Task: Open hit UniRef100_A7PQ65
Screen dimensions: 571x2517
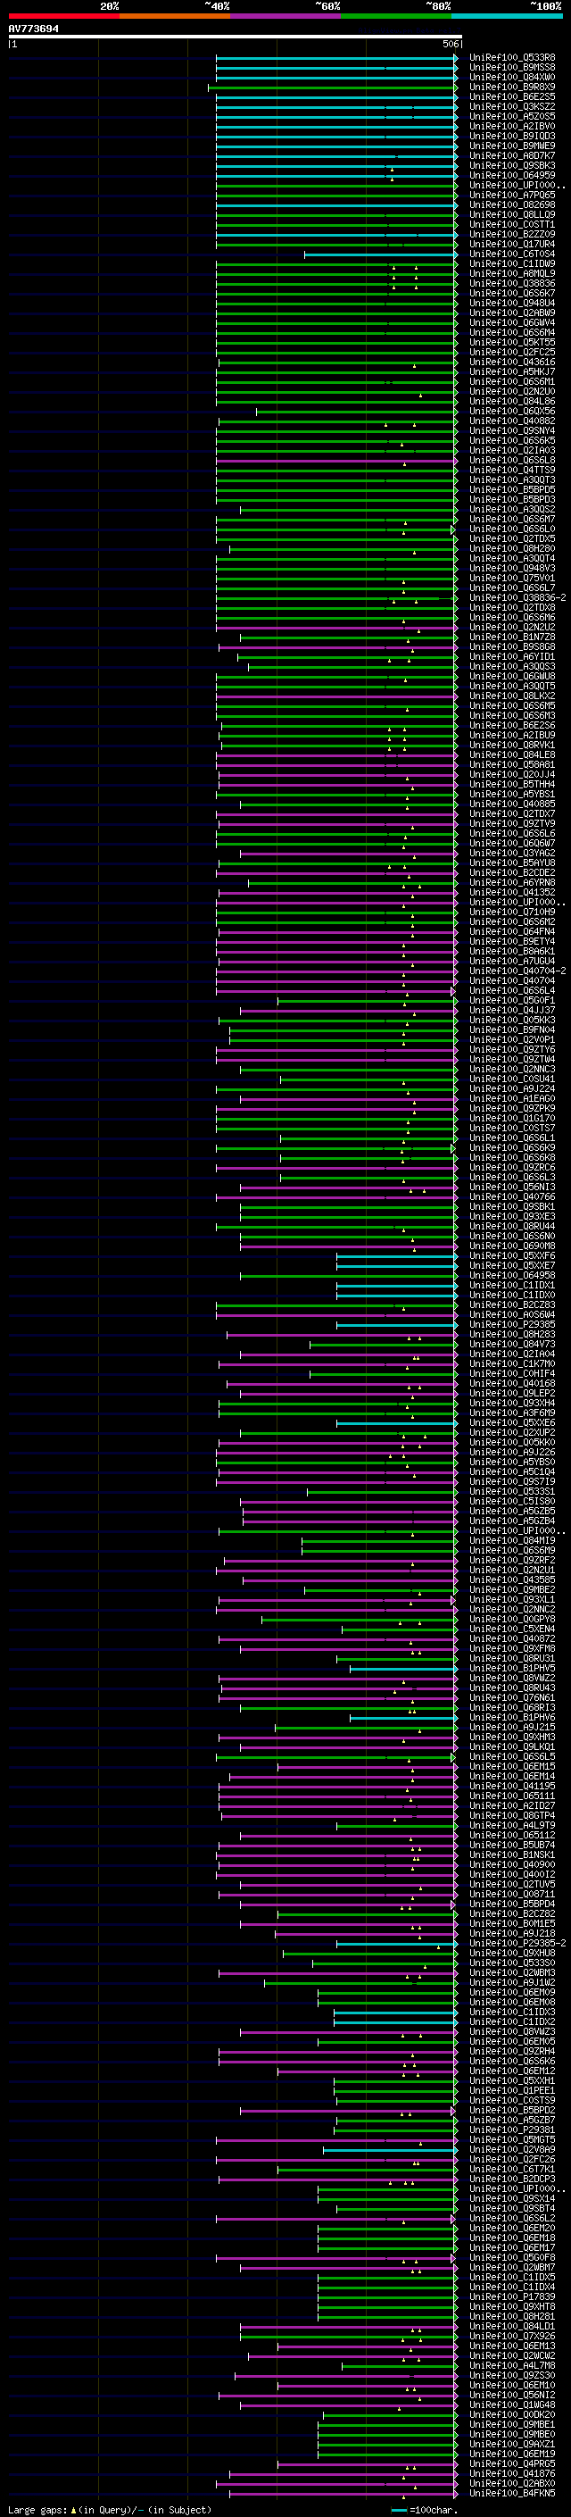Action: 511,195
